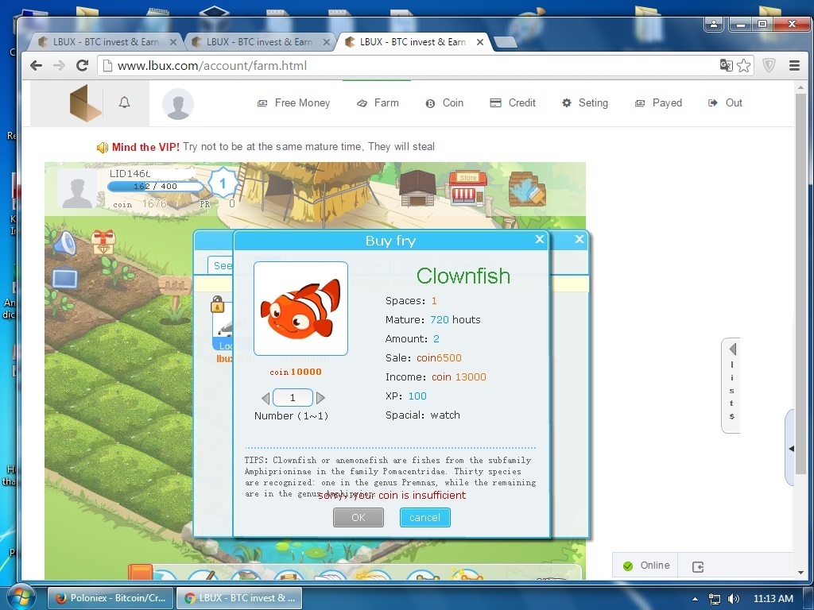Open the Coin menu item
The height and width of the screenshot is (610, 814).
444,102
